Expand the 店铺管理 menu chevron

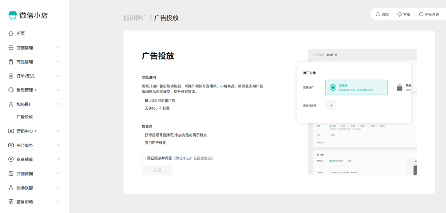(58, 47)
